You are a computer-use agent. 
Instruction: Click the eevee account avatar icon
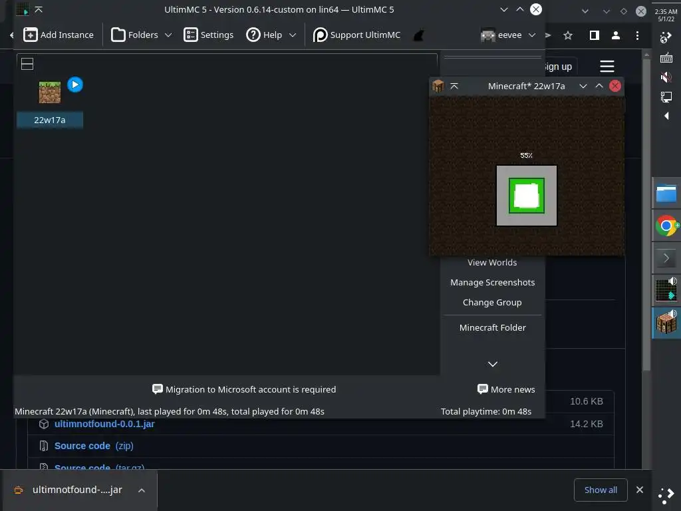487,35
